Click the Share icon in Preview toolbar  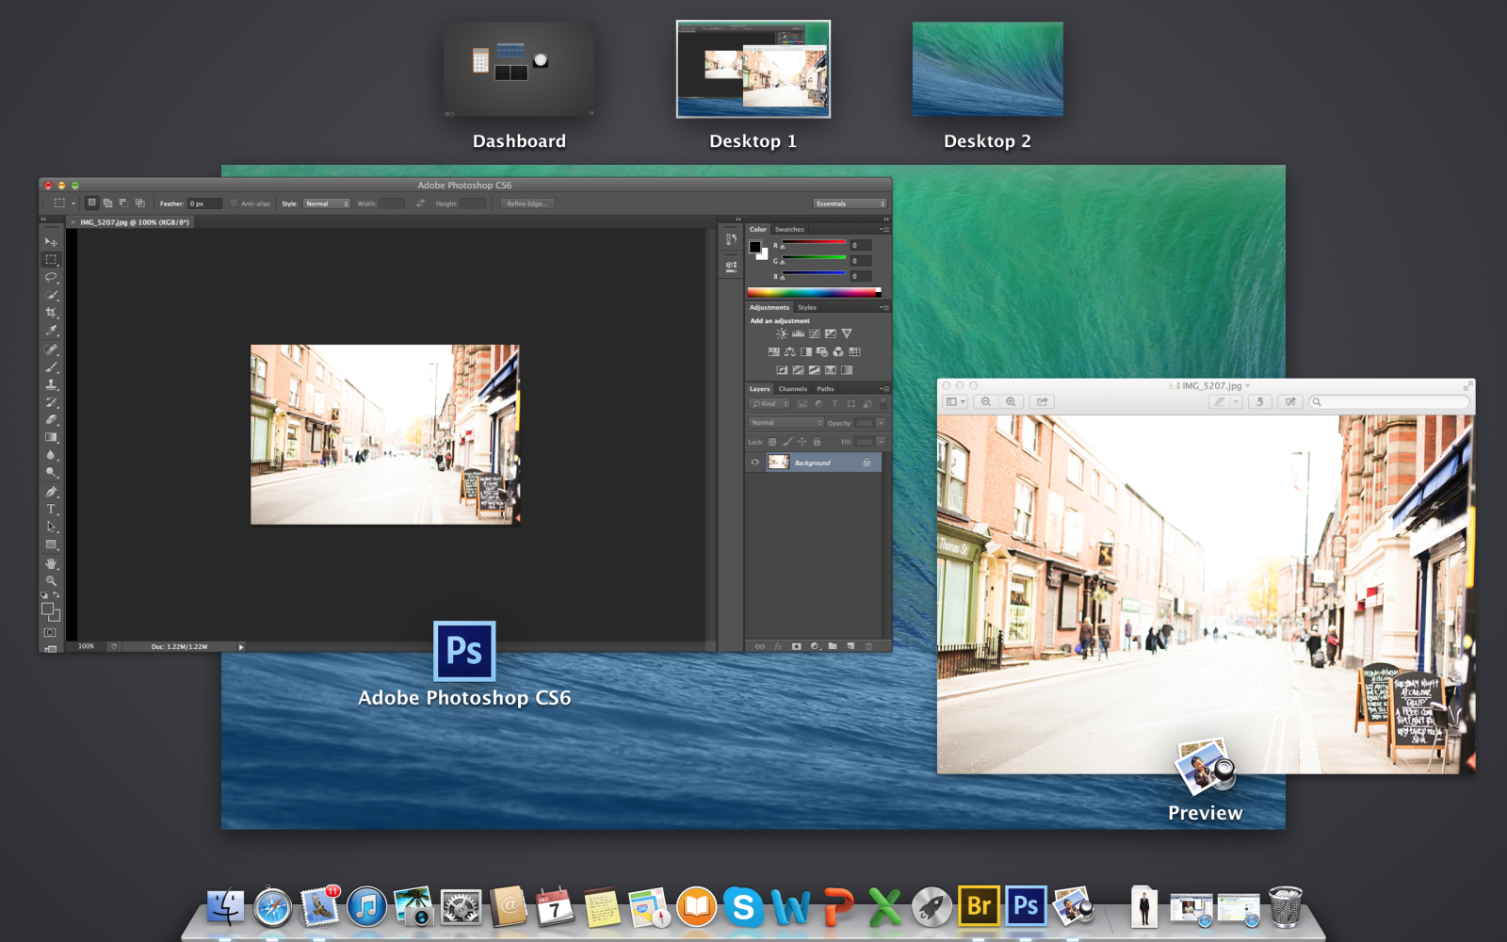tap(1042, 401)
